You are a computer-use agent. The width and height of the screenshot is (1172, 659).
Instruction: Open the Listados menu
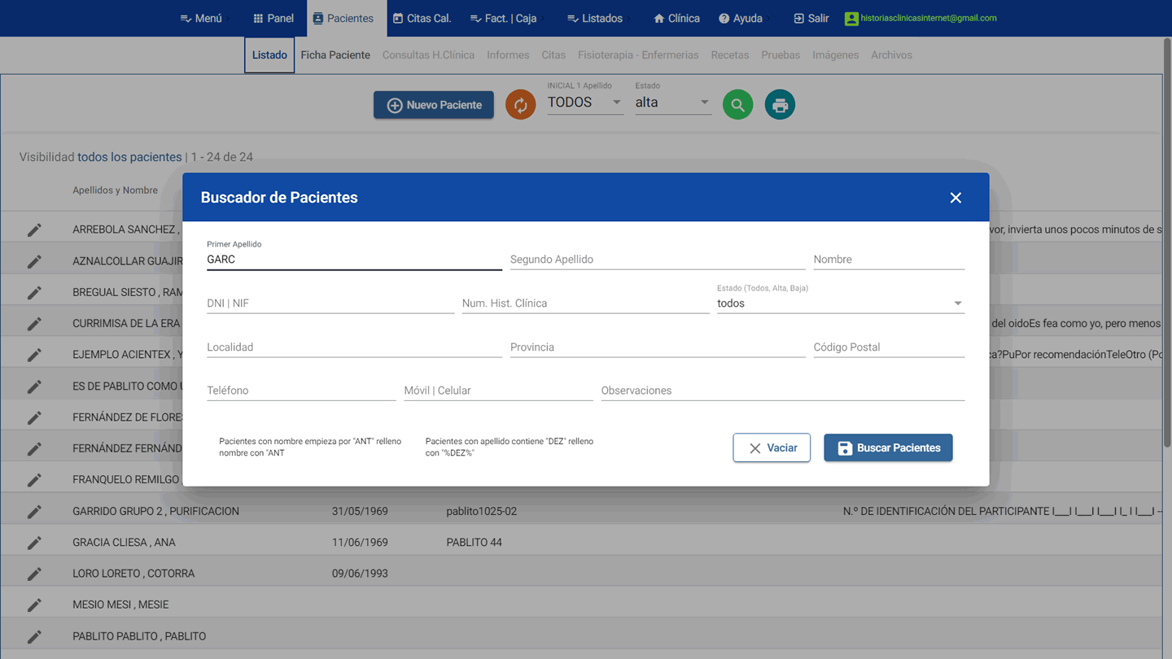595,19
